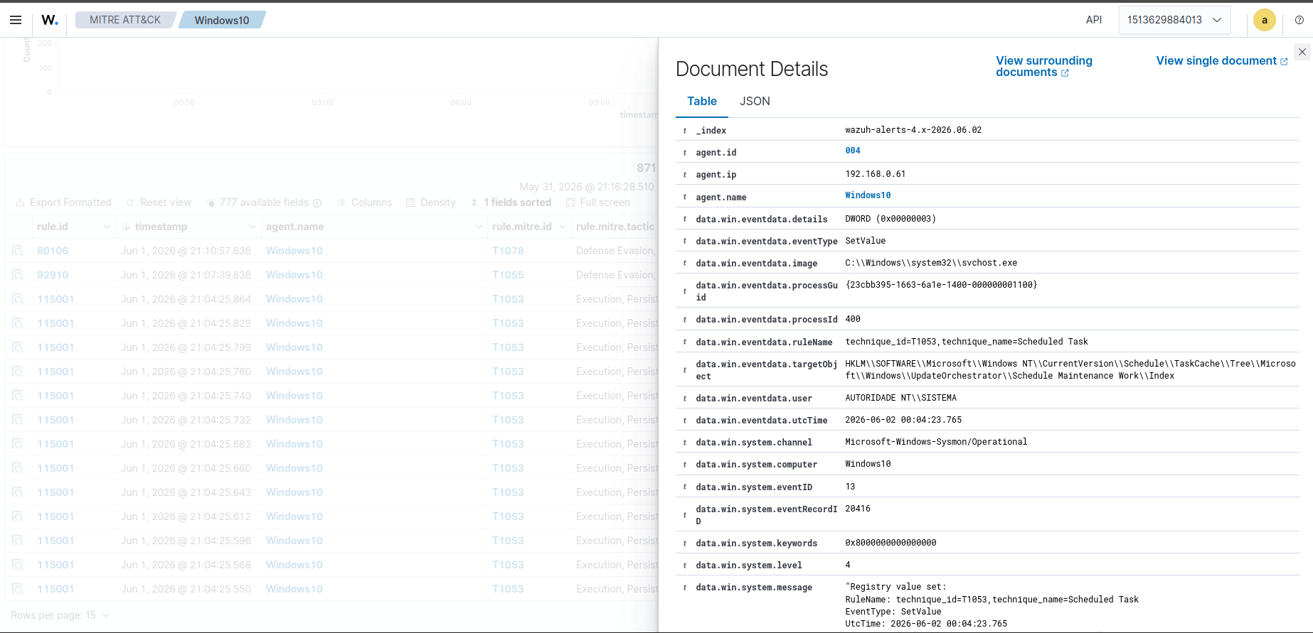Click the Reset view button

click(x=159, y=202)
